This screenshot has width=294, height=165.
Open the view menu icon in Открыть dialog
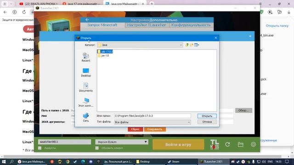click(197, 45)
